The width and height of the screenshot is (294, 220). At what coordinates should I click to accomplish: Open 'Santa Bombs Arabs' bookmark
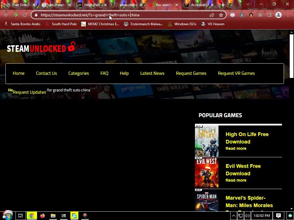22,24
